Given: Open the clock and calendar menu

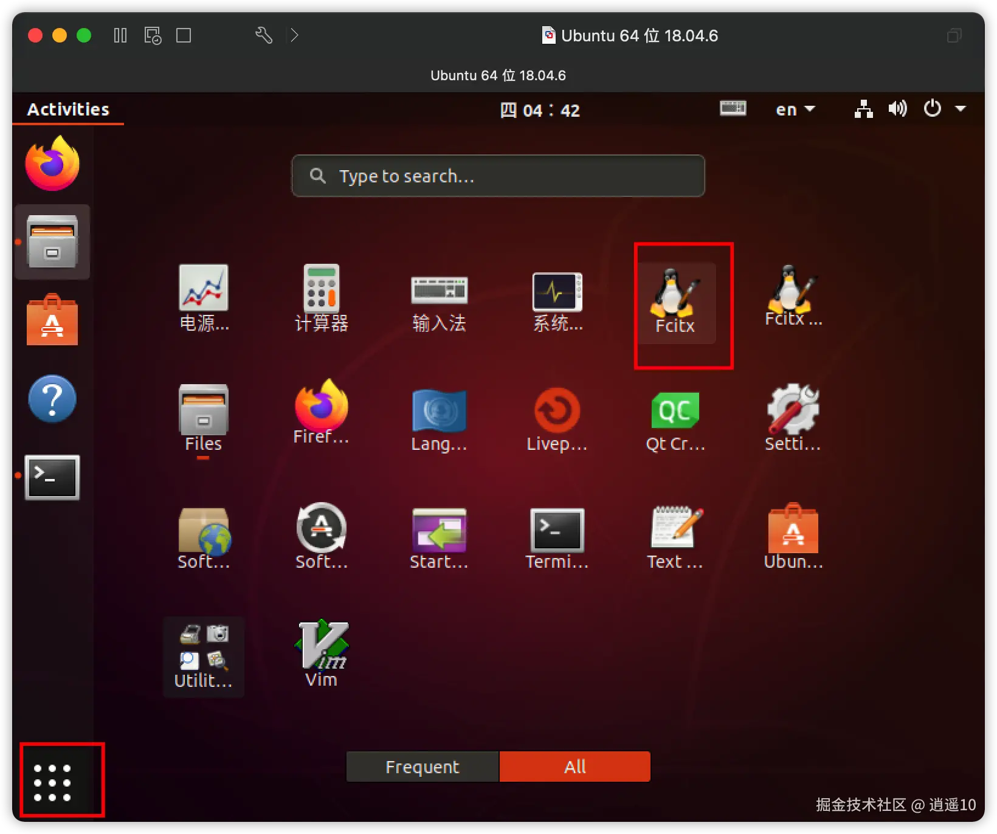Looking at the screenshot, I should click(540, 110).
